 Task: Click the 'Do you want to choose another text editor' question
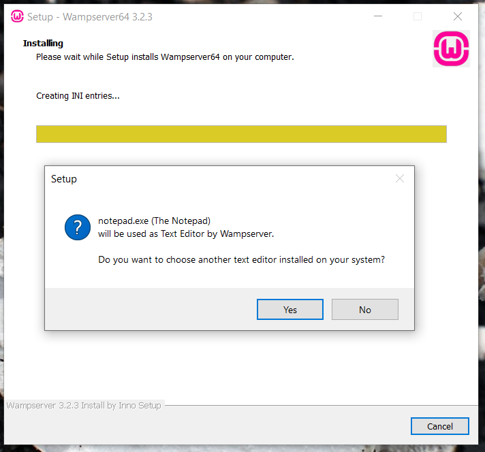[x=241, y=260]
